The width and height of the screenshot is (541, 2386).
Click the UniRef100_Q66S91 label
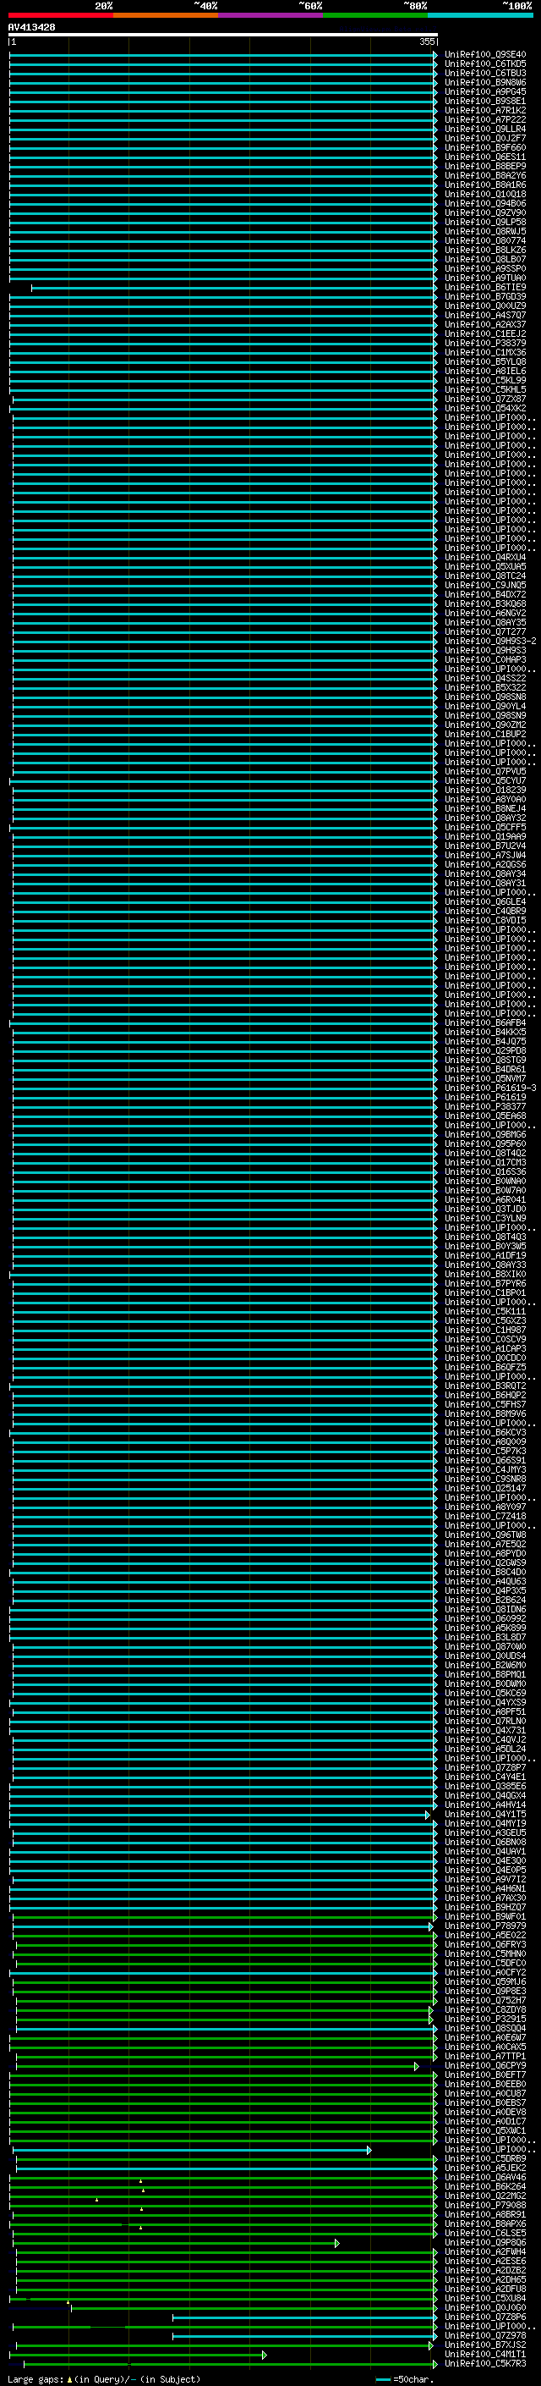[x=485, y=1460]
